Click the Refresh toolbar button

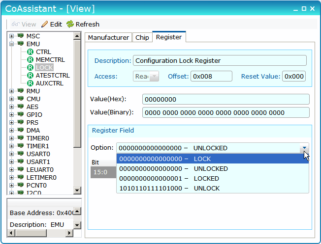coord(83,24)
